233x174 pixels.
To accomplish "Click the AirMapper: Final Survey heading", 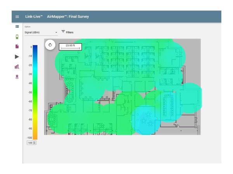I will (69, 17).
